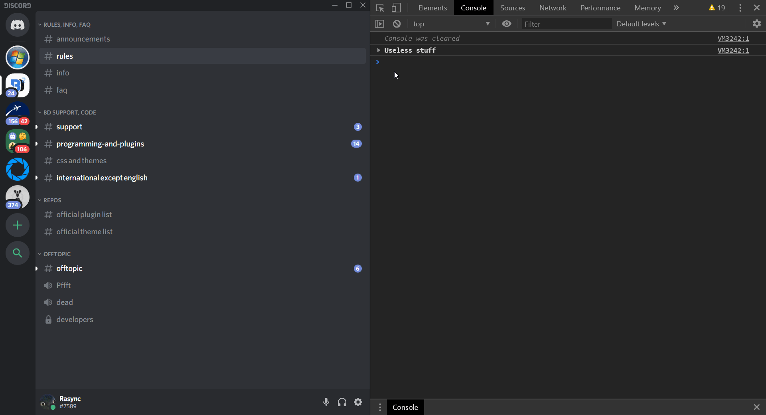Open the rules channel
766x415 pixels.
tap(203, 56)
